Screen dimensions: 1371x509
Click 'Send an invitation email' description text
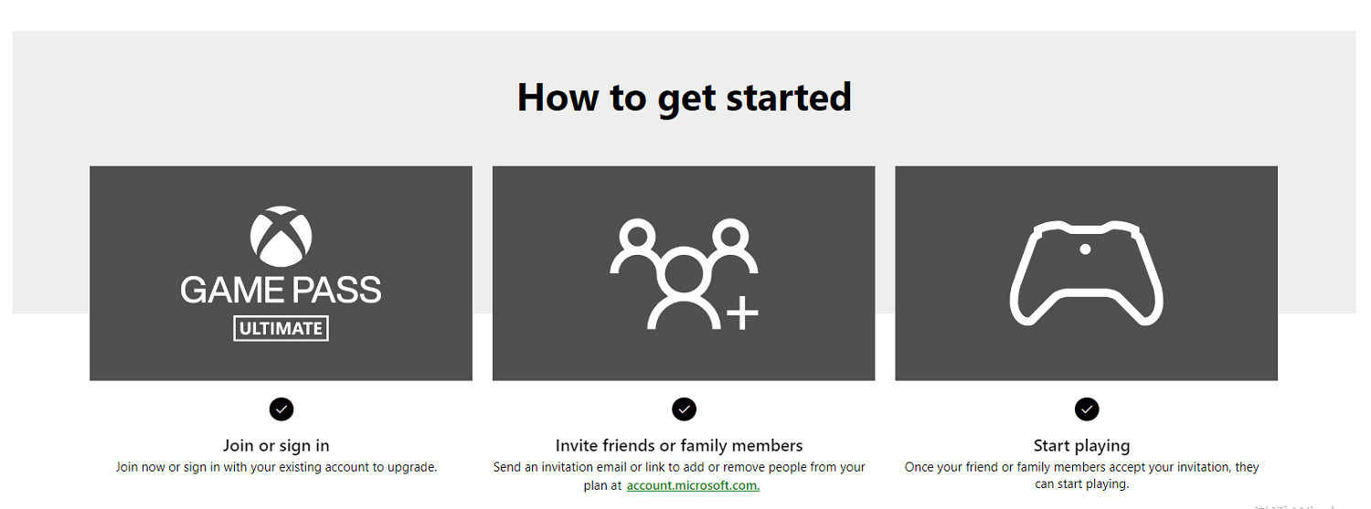(x=678, y=467)
